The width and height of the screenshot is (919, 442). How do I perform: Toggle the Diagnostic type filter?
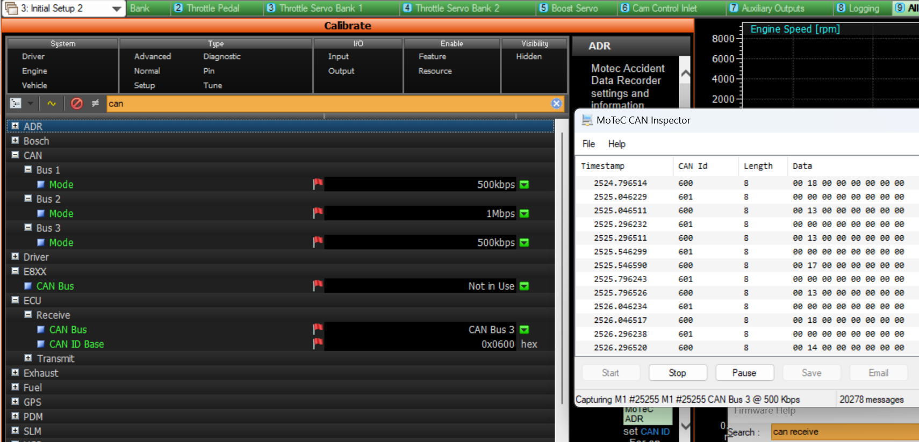pyautogui.click(x=222, y=56)
